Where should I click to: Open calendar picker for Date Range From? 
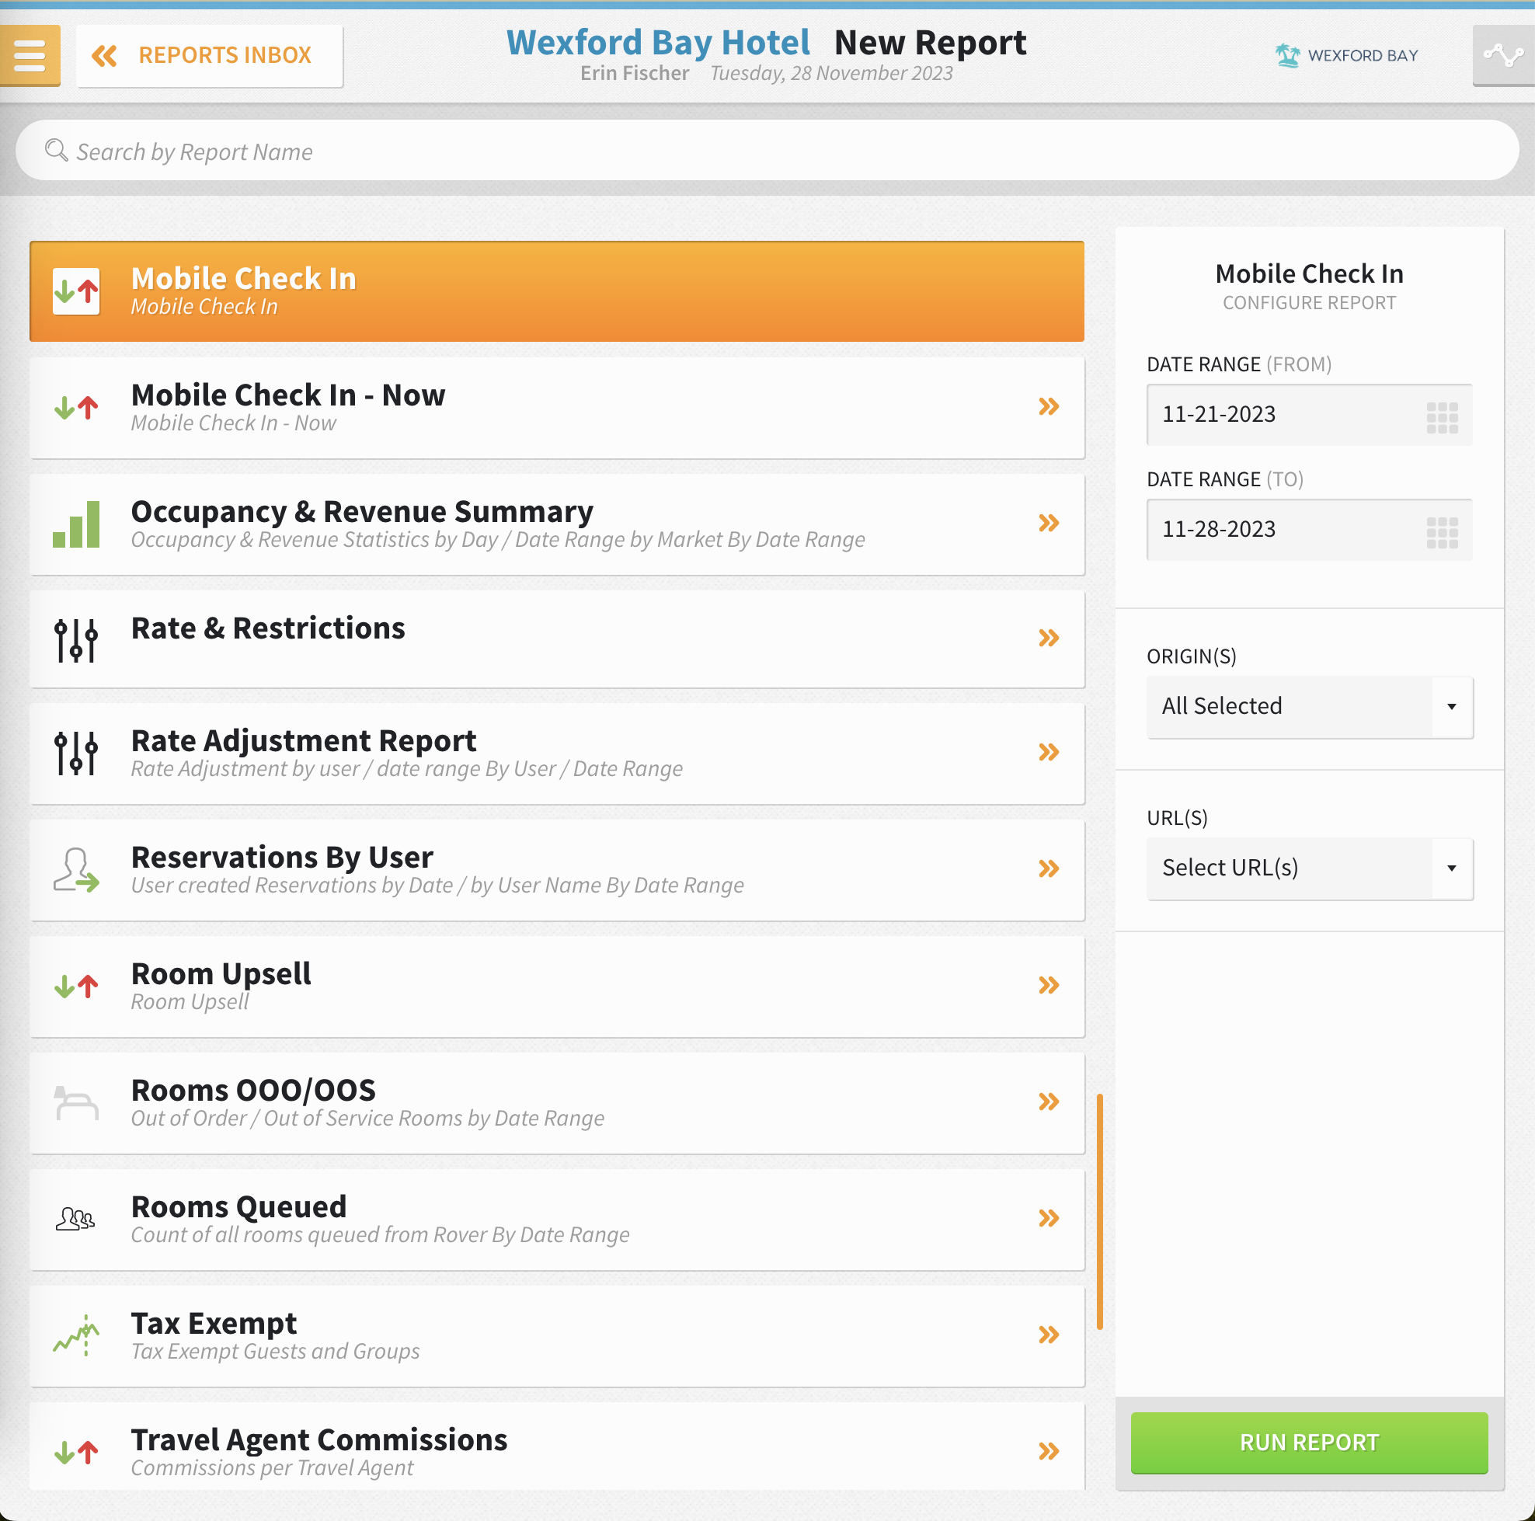click(x=1441, y=416)
